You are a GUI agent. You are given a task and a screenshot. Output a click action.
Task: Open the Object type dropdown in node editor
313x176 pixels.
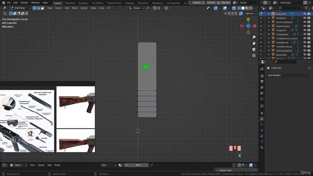click(19, 165)
